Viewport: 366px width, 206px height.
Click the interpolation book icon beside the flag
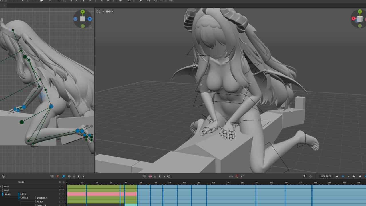tap(52, 176)
